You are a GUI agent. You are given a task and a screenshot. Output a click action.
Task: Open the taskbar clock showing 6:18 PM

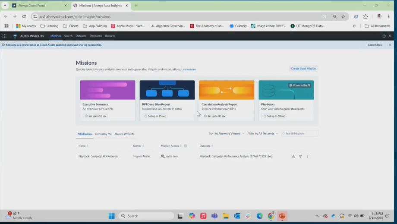[x=376, y=216]
